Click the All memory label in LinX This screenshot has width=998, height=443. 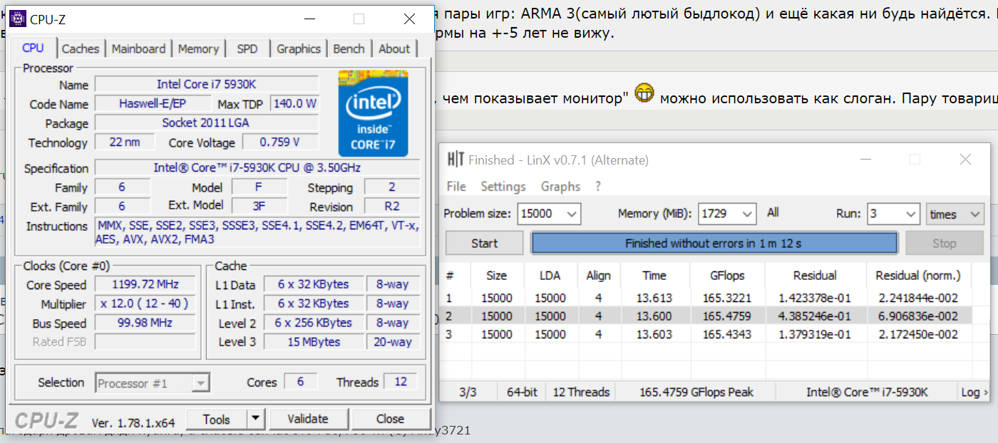point(773,212)
